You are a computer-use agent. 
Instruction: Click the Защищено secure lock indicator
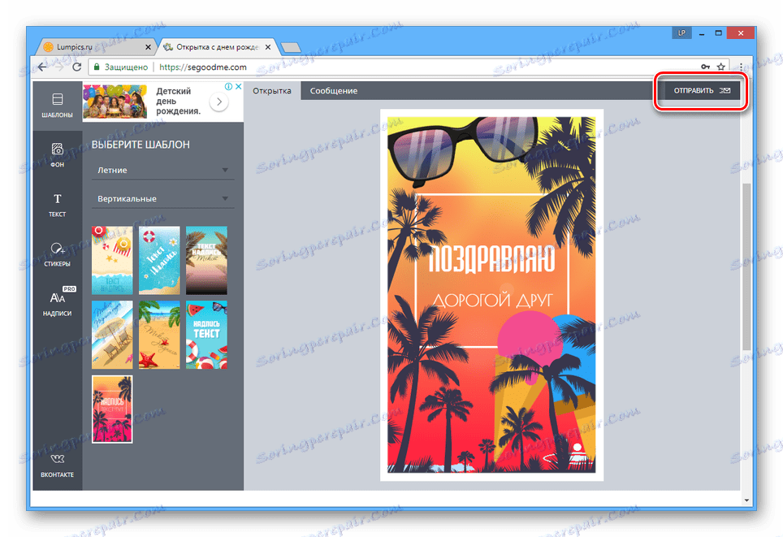tap(121, 67)
